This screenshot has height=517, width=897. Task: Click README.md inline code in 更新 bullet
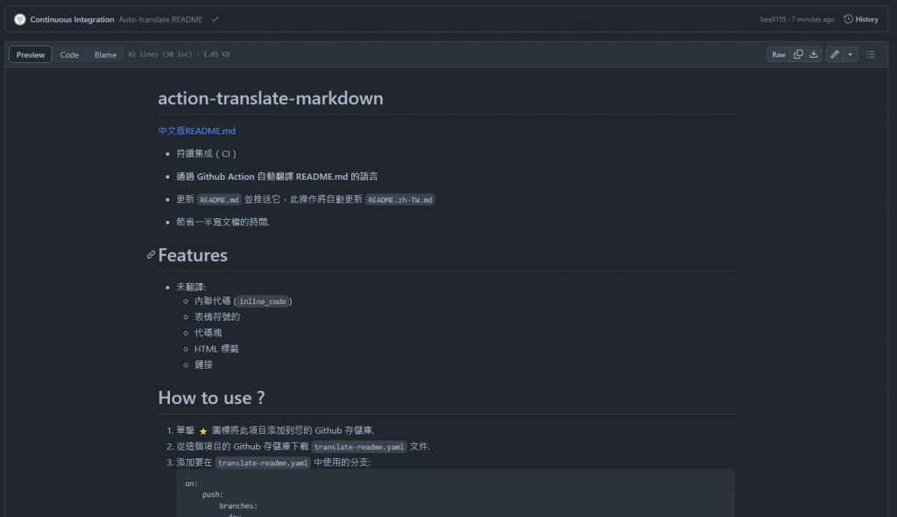click(x=219, y=200)
